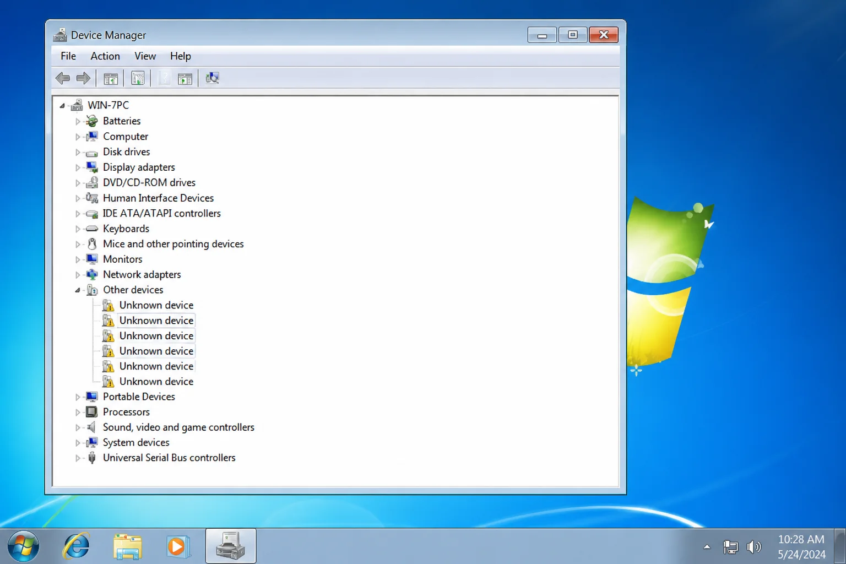Launch Windows Media Player from taskbar
The image size is (846, 564).
pyautogui.click(x=178, y=546)
